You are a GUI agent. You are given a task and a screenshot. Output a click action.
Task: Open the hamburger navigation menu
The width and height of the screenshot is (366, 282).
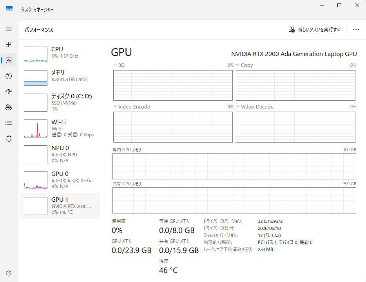point(9,29)
